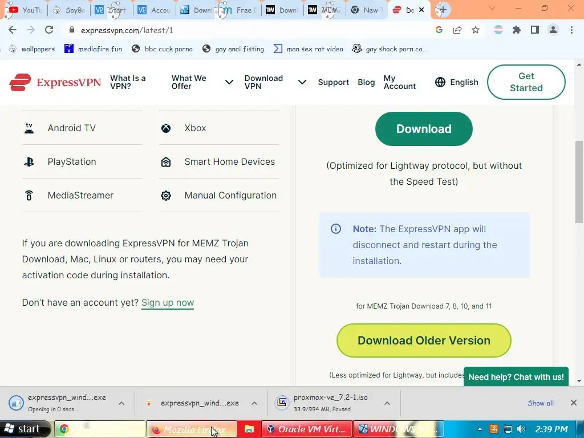Screen dimensions: 584x438
Task: Click the Download Older Version button
Action: [x=424, y=340]
